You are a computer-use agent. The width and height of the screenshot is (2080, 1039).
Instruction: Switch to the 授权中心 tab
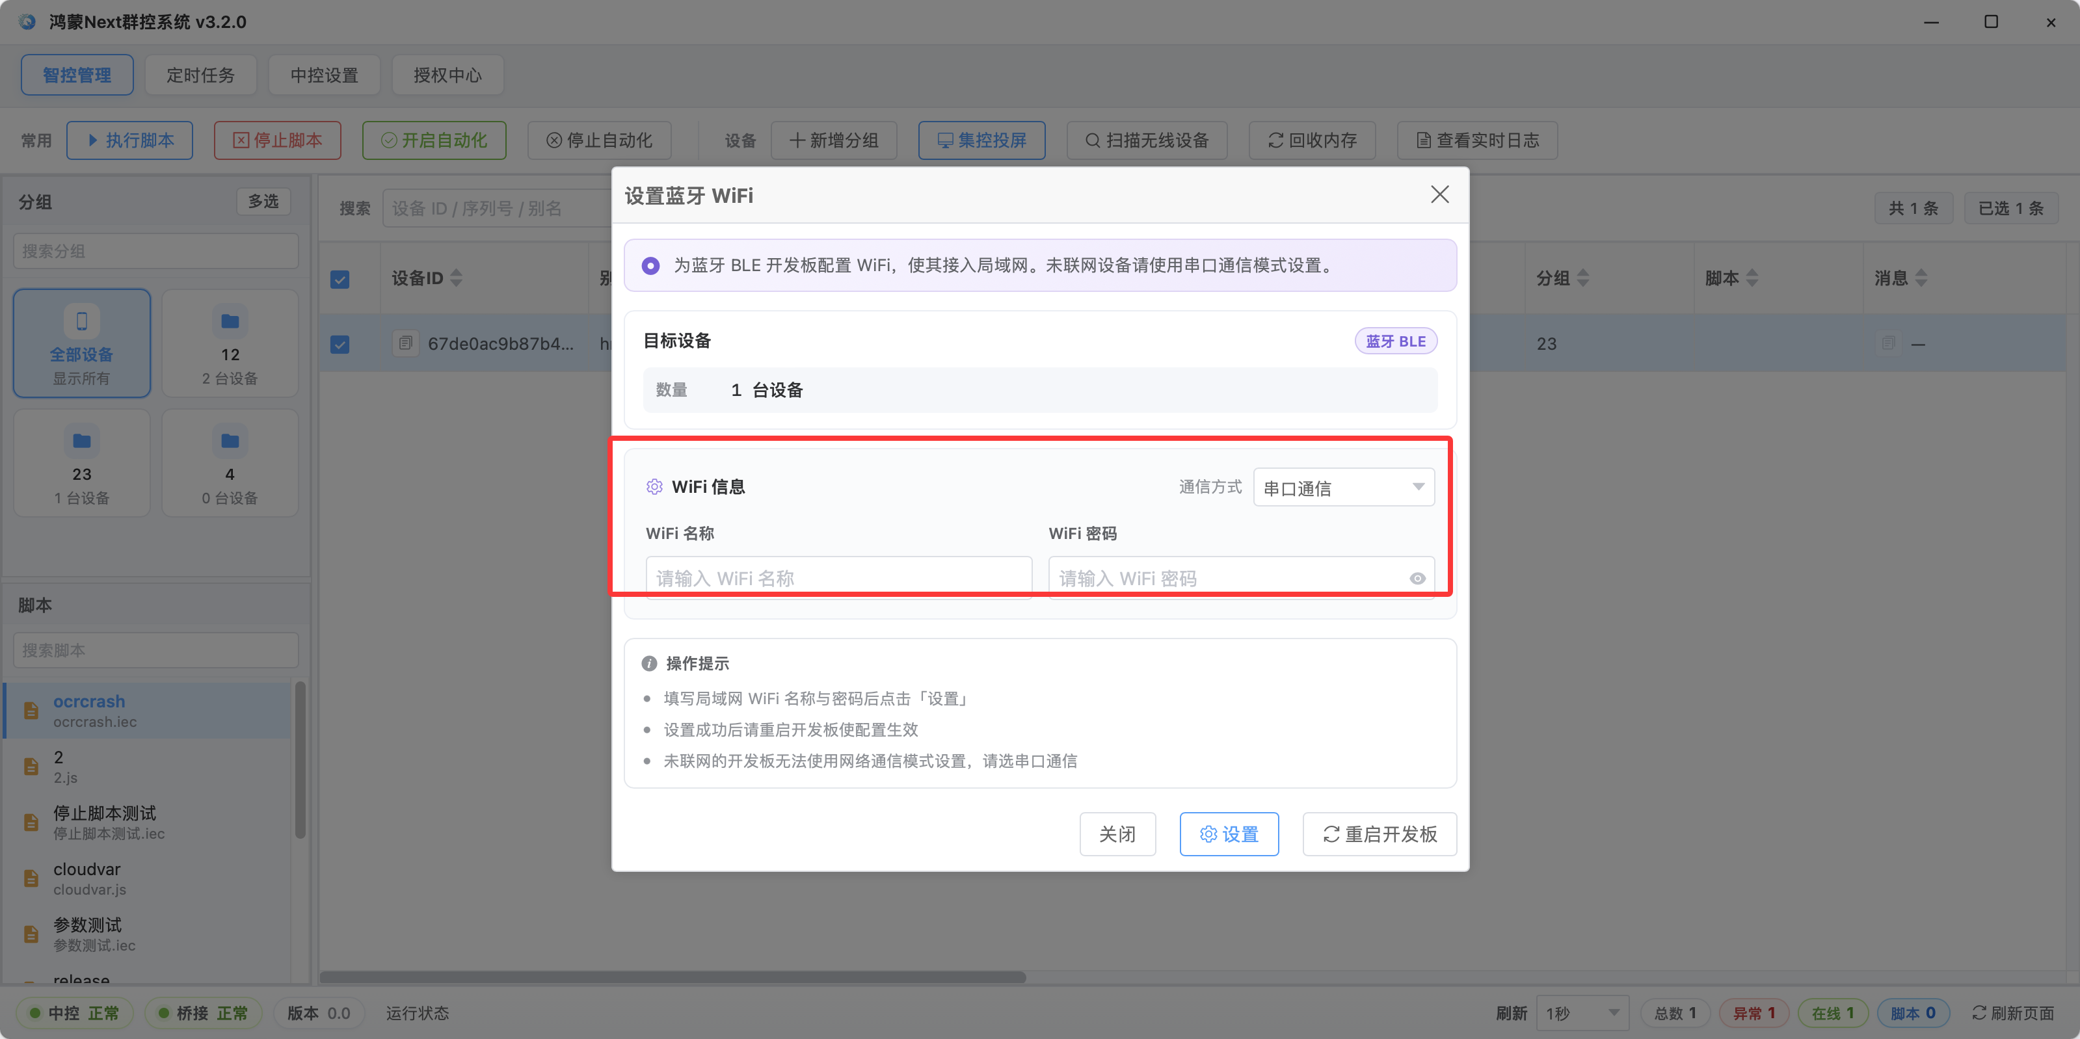(x=447, y=75)
